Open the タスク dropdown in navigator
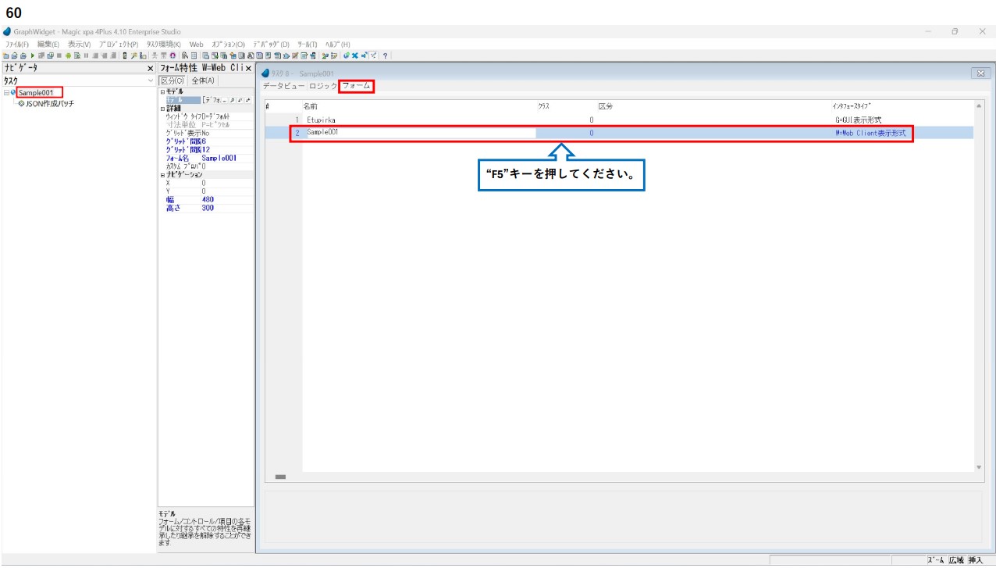The height and width of the screenshot is (568, 996). [151, 81]
